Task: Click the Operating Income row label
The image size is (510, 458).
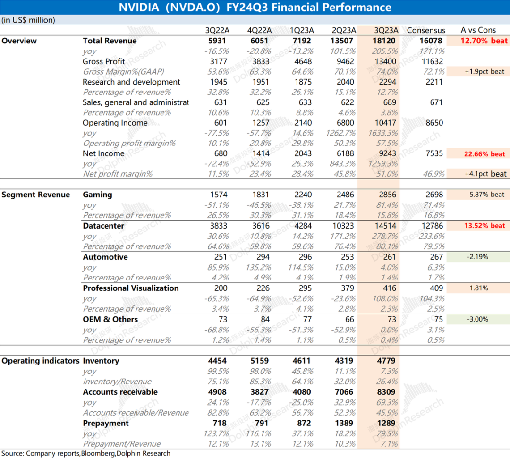Action: click(x=115, y=123)
